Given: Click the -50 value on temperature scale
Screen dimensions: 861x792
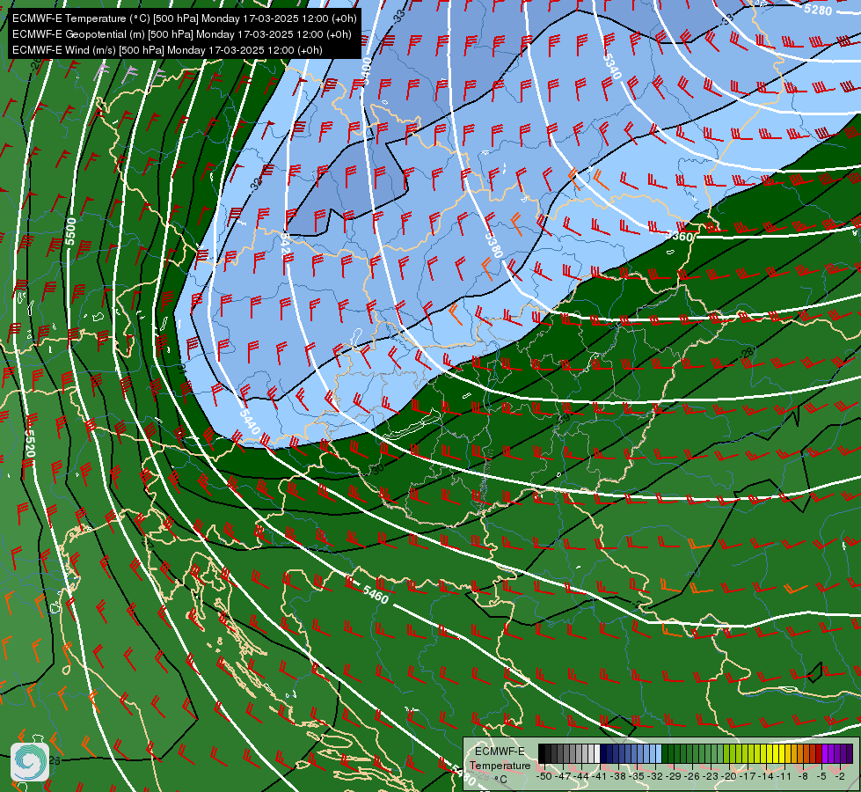Looking at the screenshot, I should click(544, 776).
